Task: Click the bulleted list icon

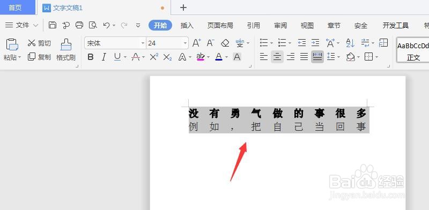Action: pos(264,43)
